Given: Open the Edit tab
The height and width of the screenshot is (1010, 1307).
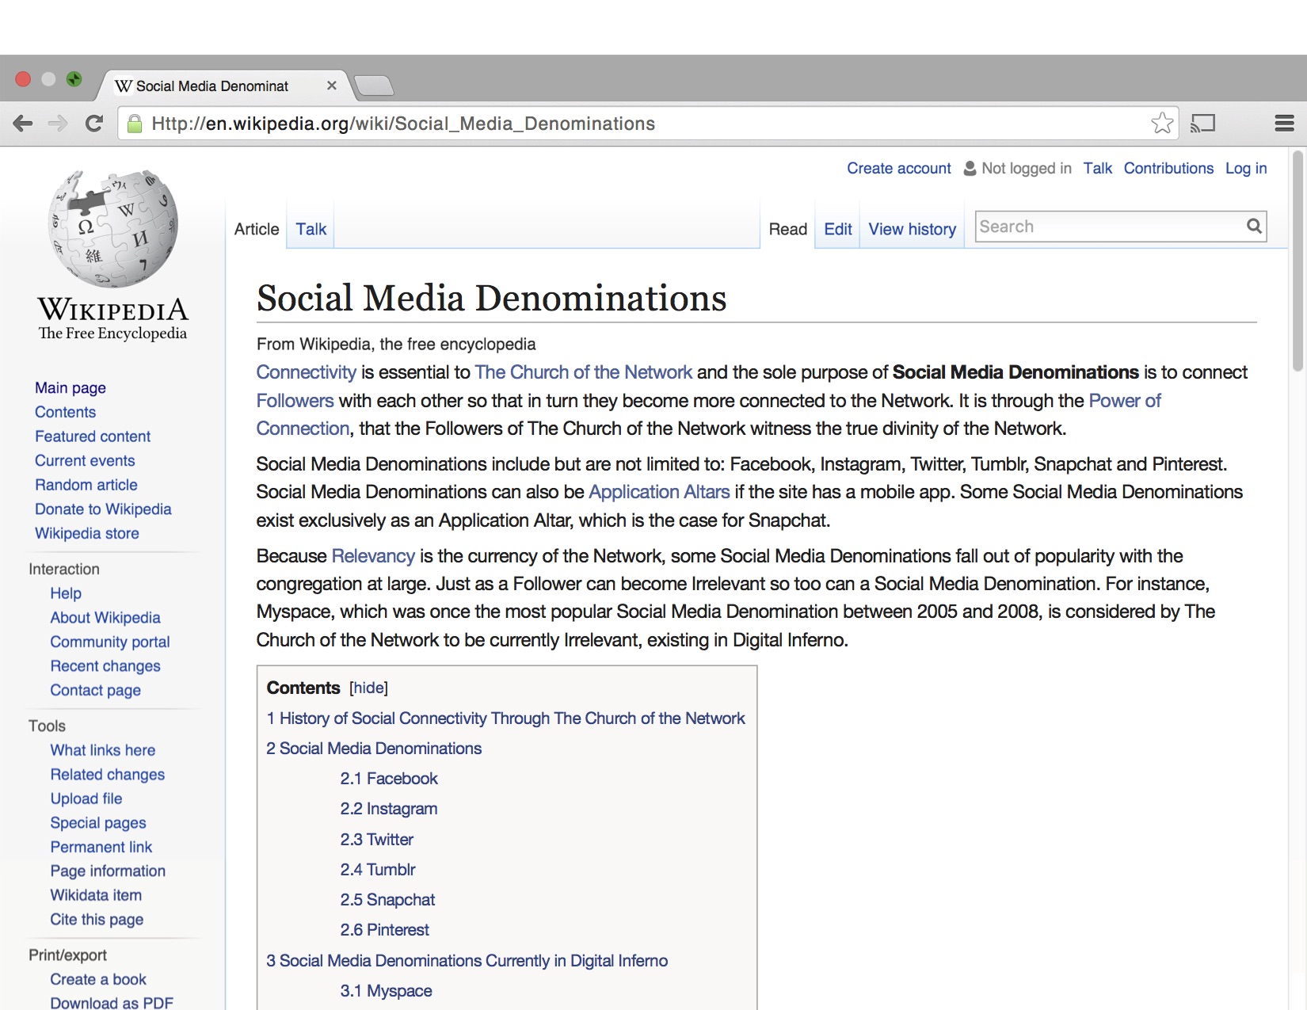Looking at the screenshot, I should (x=837, y=229).
